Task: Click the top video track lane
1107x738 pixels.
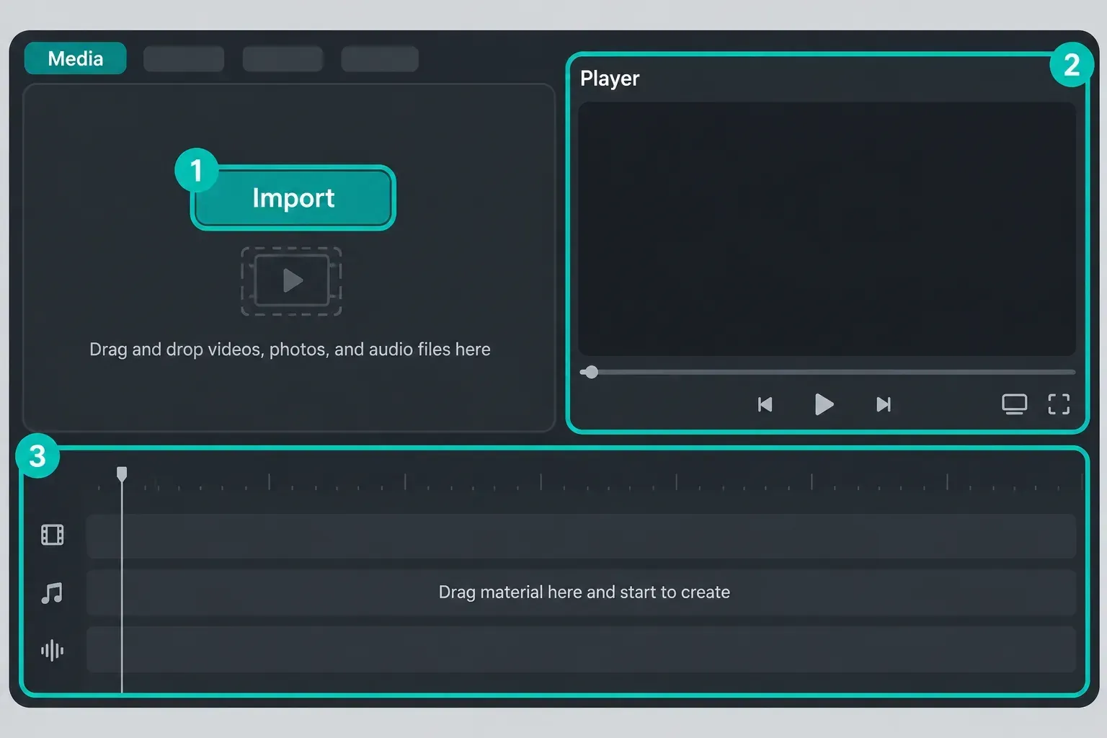Action: click(581, 536)
